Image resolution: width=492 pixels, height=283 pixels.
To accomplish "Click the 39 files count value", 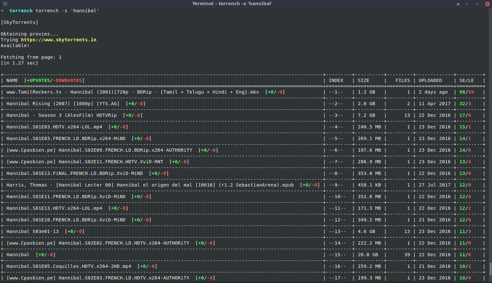I will point(407,255).
